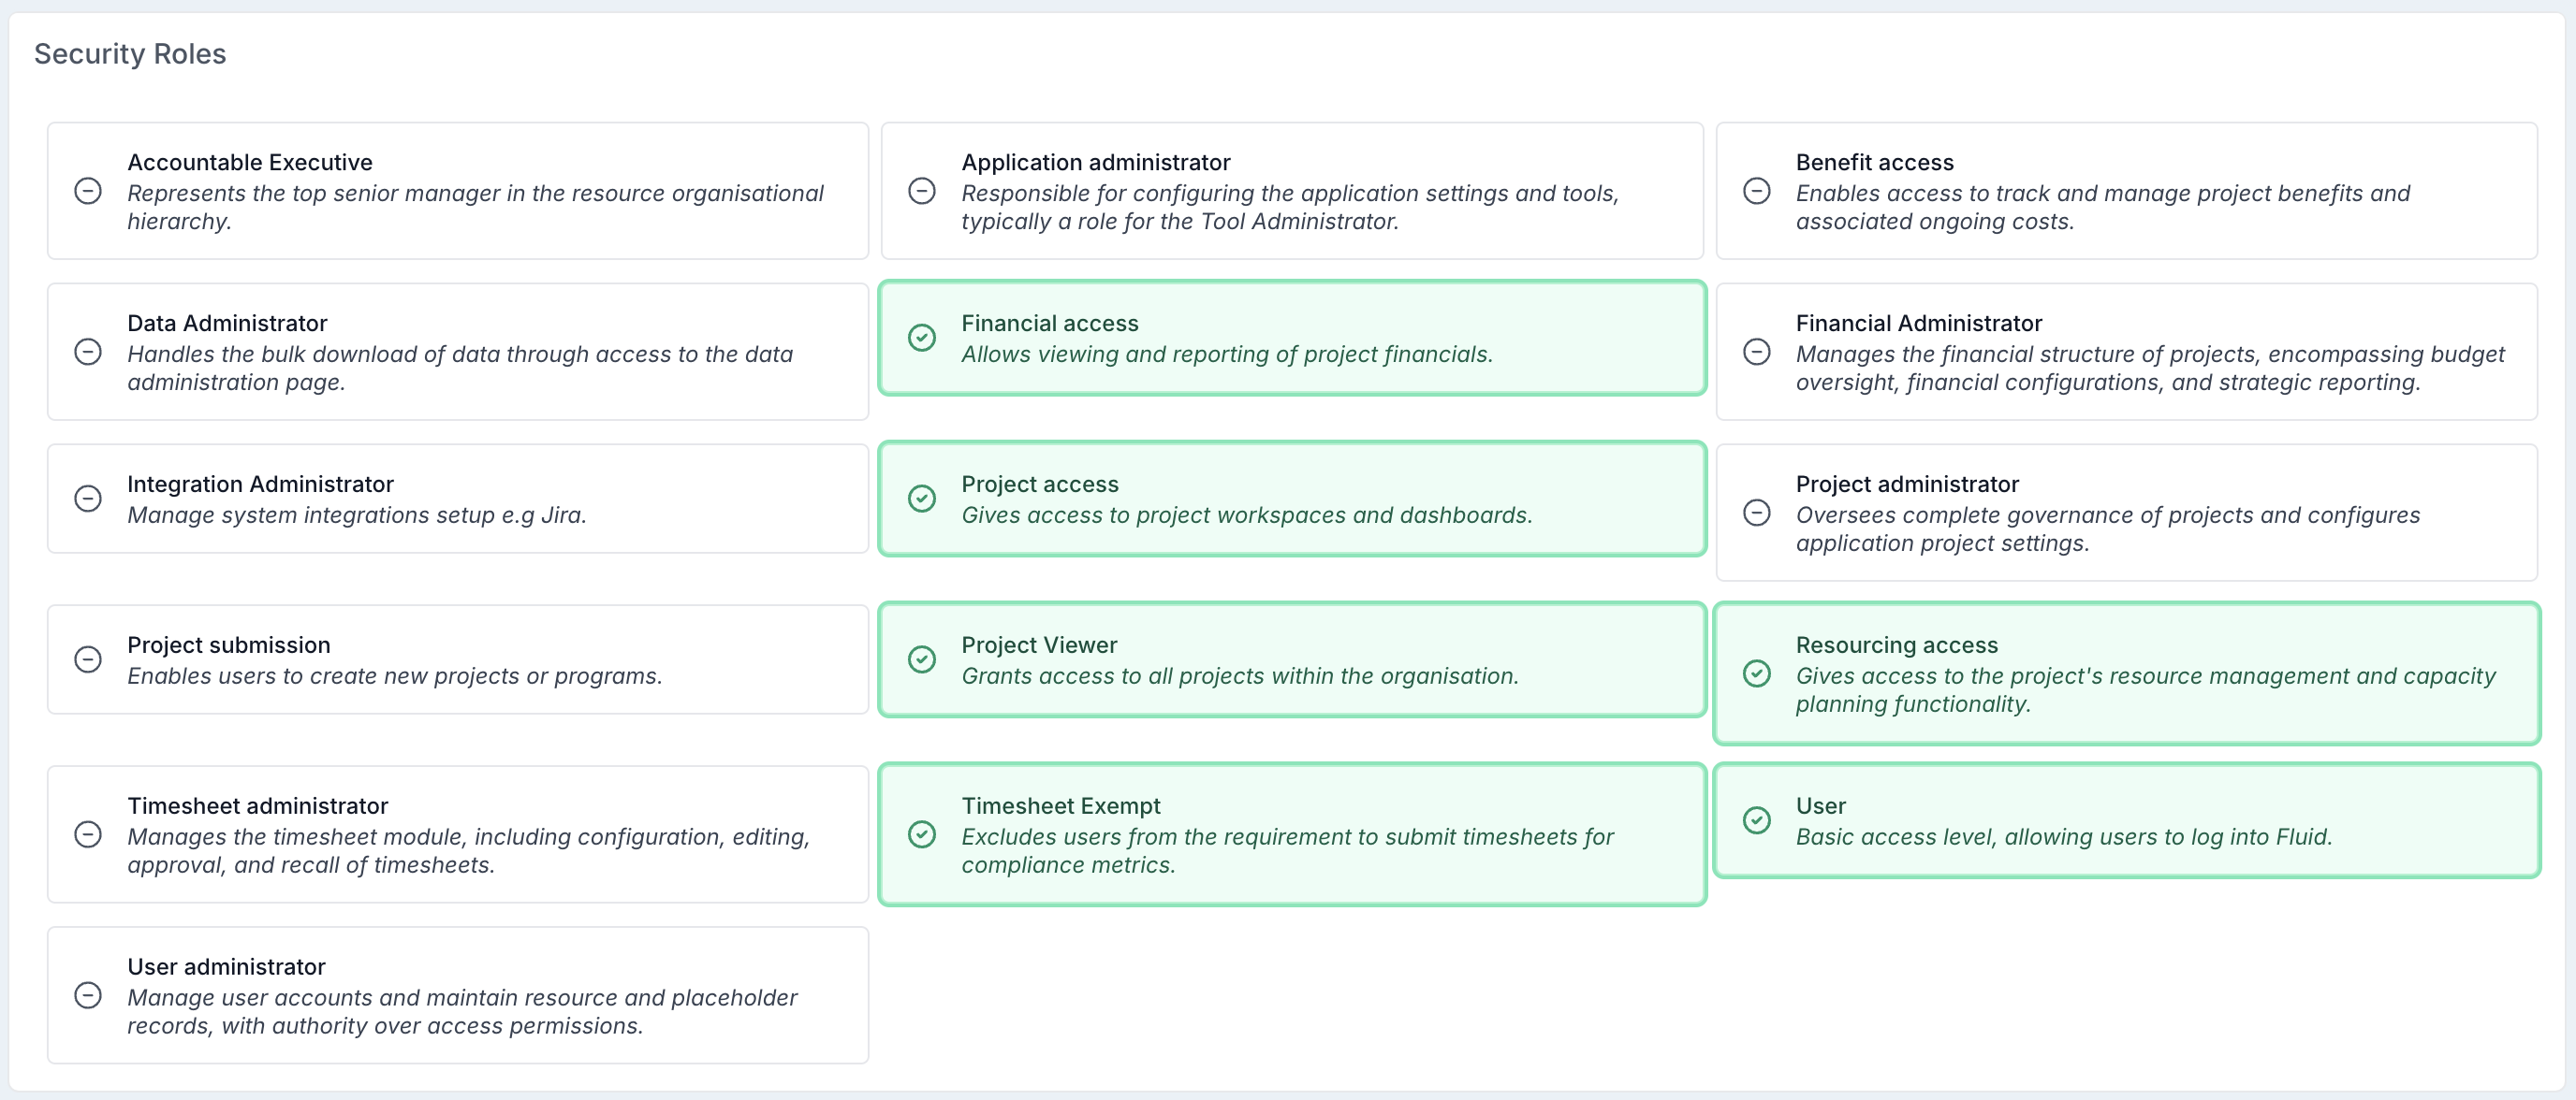Click the Project administrator role title

pyautogui.click(x=1907, y=484)
